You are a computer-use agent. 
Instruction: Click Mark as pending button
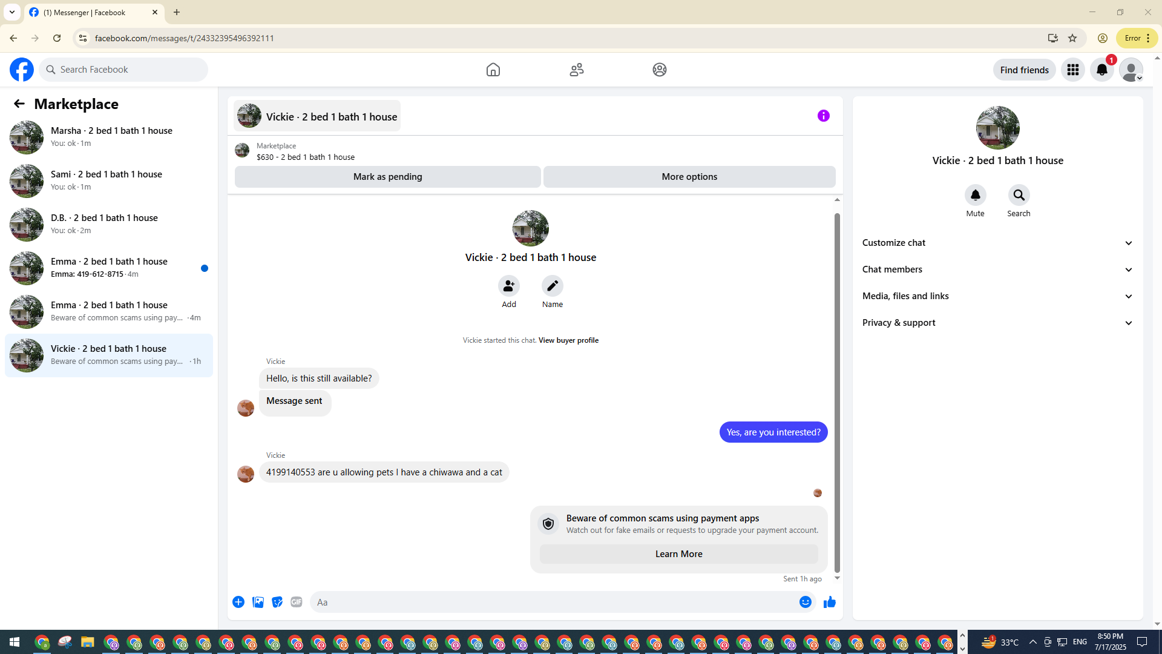(x=388, y=177)
